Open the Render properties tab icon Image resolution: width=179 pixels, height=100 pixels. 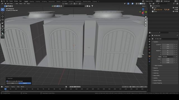149,39
